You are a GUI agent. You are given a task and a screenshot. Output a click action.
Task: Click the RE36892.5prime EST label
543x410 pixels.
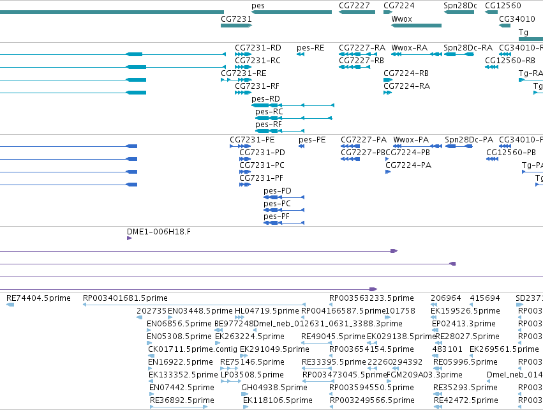182,400
